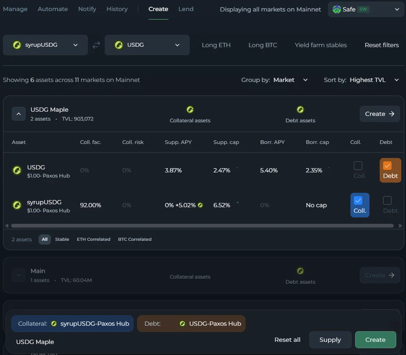Click the green Create button
The width and height of the screenshot is (406, 355).
(375, 340)
